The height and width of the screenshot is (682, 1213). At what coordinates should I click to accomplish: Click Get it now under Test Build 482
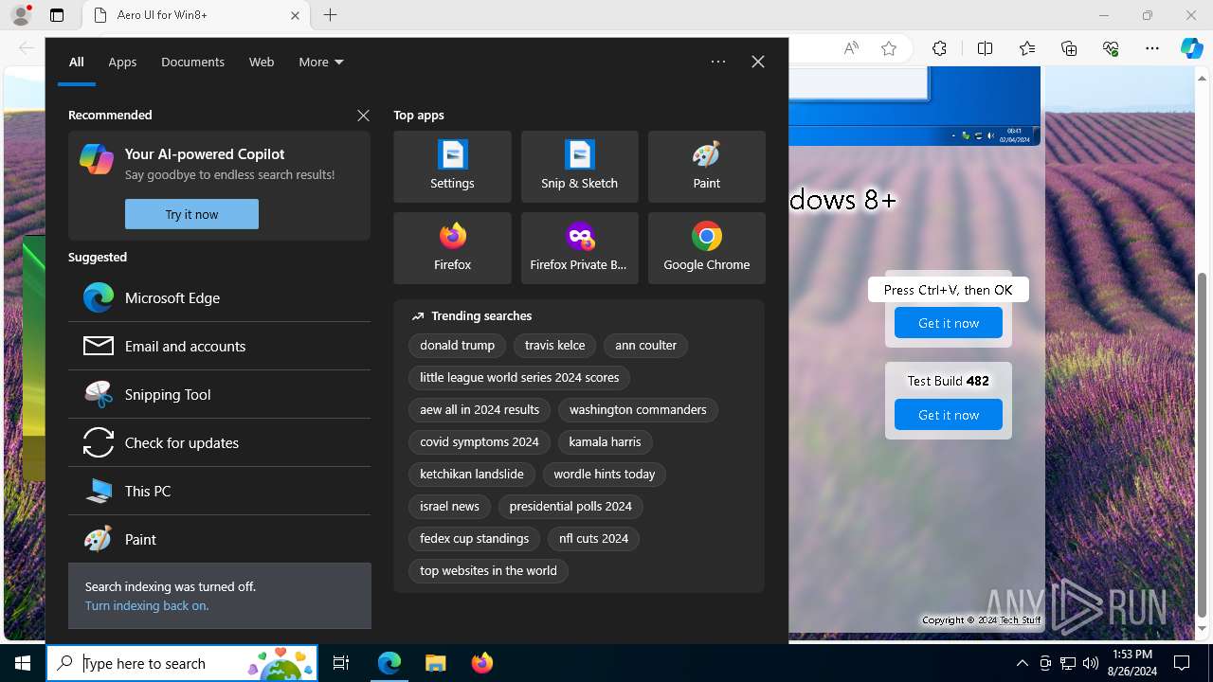pos(949,415)
